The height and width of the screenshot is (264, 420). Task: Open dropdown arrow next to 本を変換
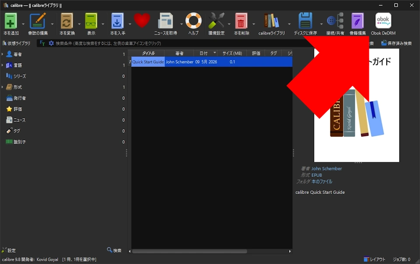coord(79,24)
